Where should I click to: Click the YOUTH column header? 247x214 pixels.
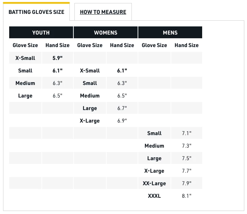click(41, 33)
